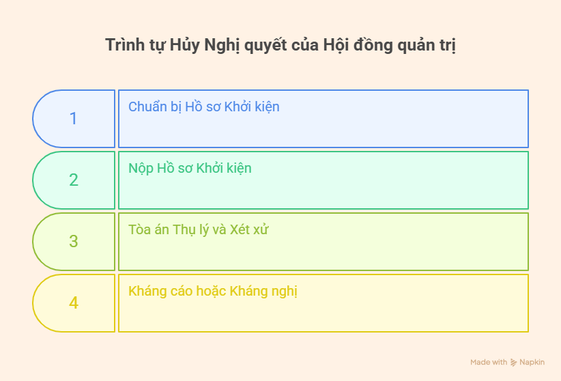Click the "Chuẩn bị Hồ sơ Khởi kiện" label
Screen dimensions: 561x381
(204, 107)
